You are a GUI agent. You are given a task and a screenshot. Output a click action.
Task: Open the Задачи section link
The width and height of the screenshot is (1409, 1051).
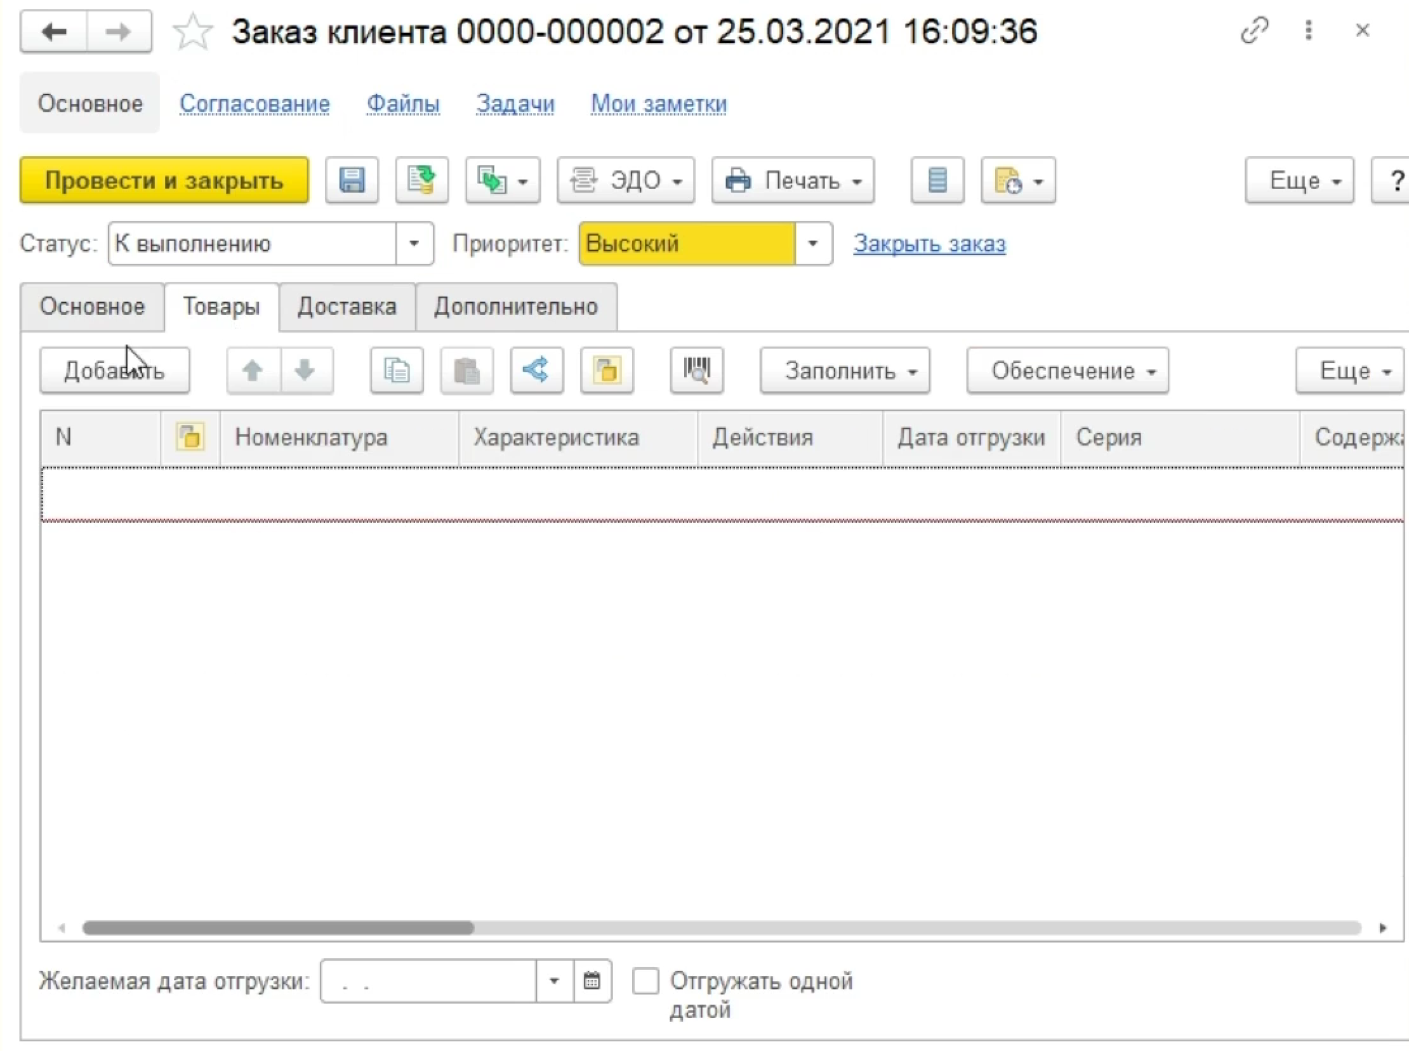click(x=515, y=103)
